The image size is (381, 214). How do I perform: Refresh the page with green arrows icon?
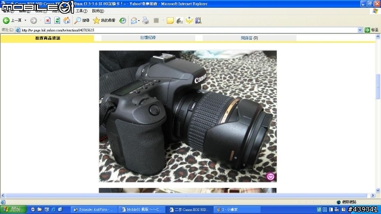57,21
